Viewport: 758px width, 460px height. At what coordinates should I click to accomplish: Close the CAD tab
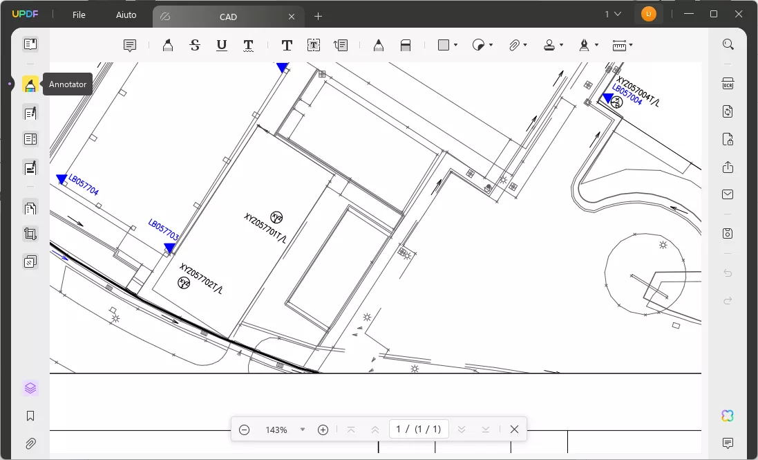292,17
